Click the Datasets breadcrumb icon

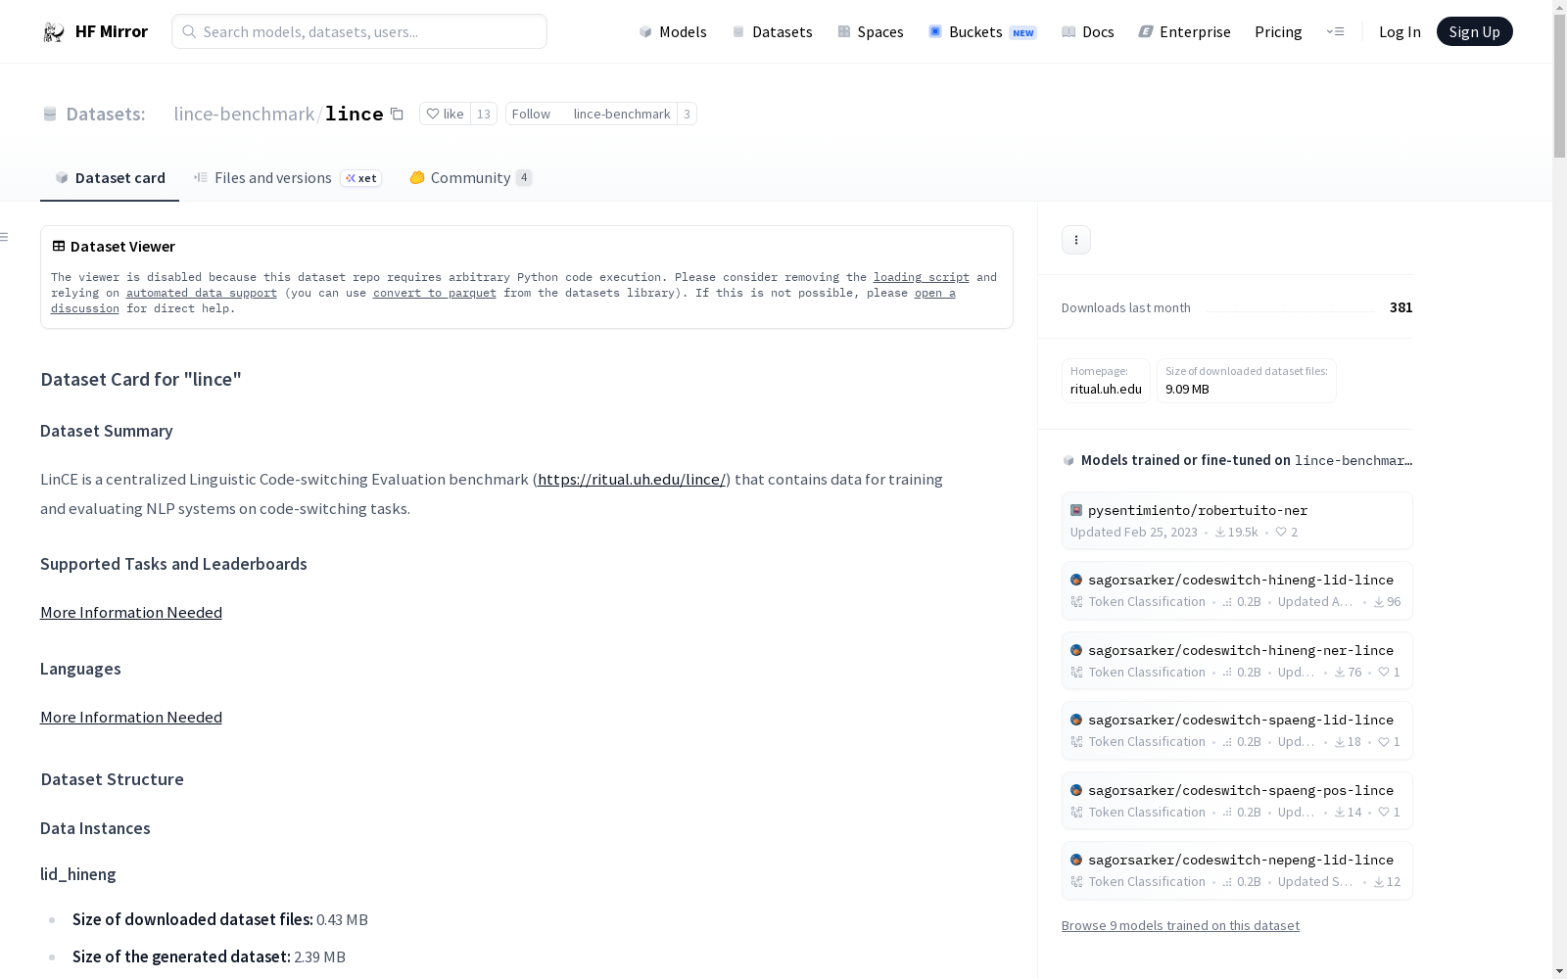[50, 115]
